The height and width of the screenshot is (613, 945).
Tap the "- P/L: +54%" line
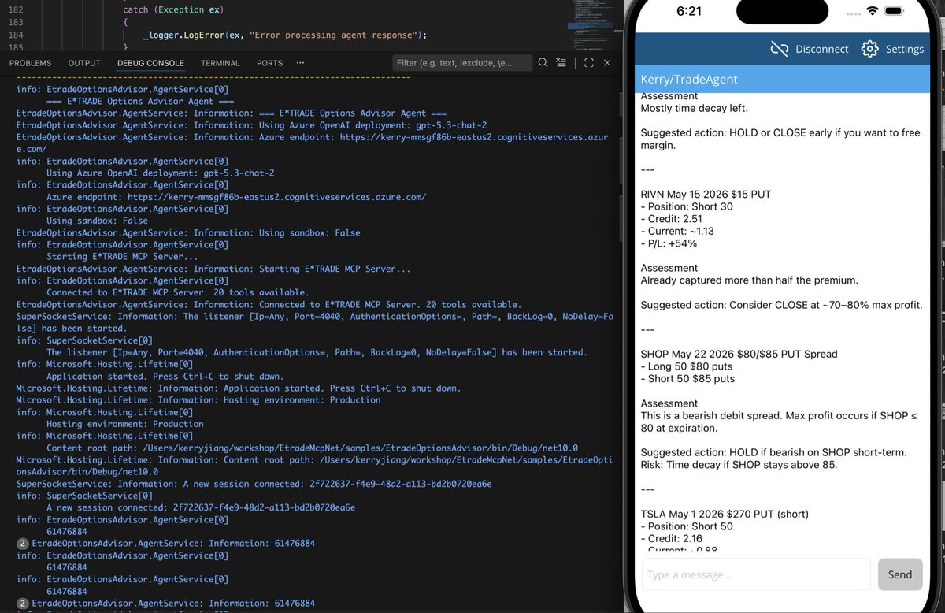pyautogui.click(x=669, y=243)
